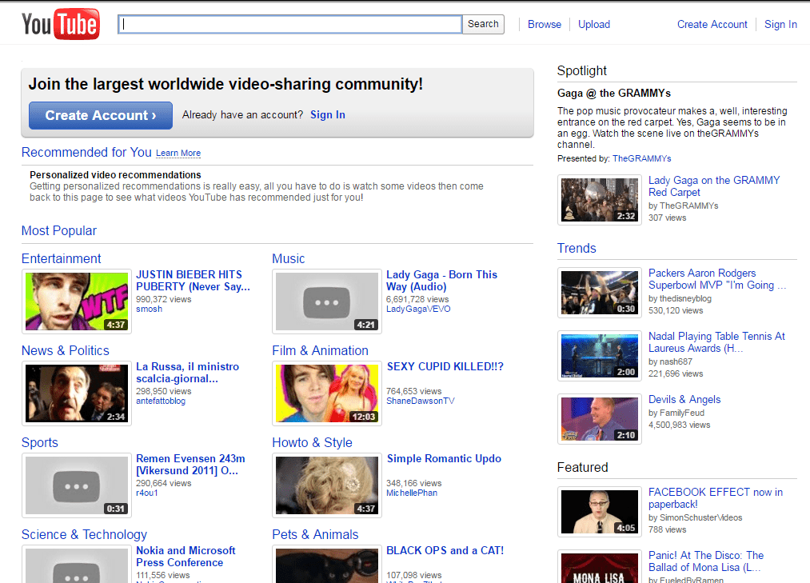Open the Nokia and Microsoft placeholder thumbnail
Screen dimensions: 810x583
[77, 565]
